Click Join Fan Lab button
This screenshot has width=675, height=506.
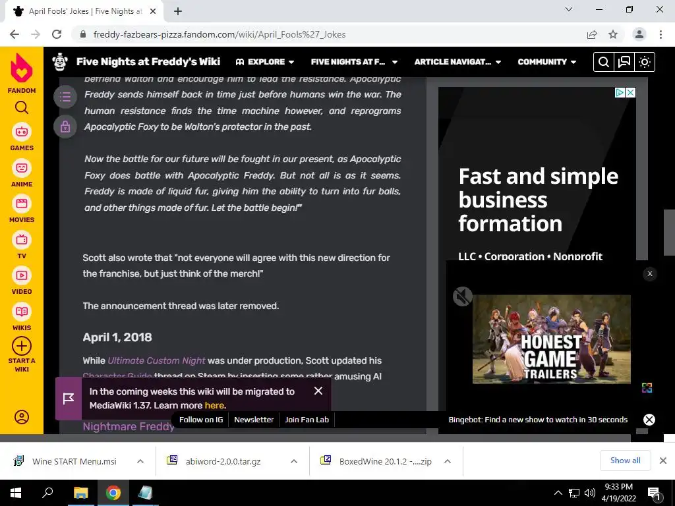click(x=307, y=420)
